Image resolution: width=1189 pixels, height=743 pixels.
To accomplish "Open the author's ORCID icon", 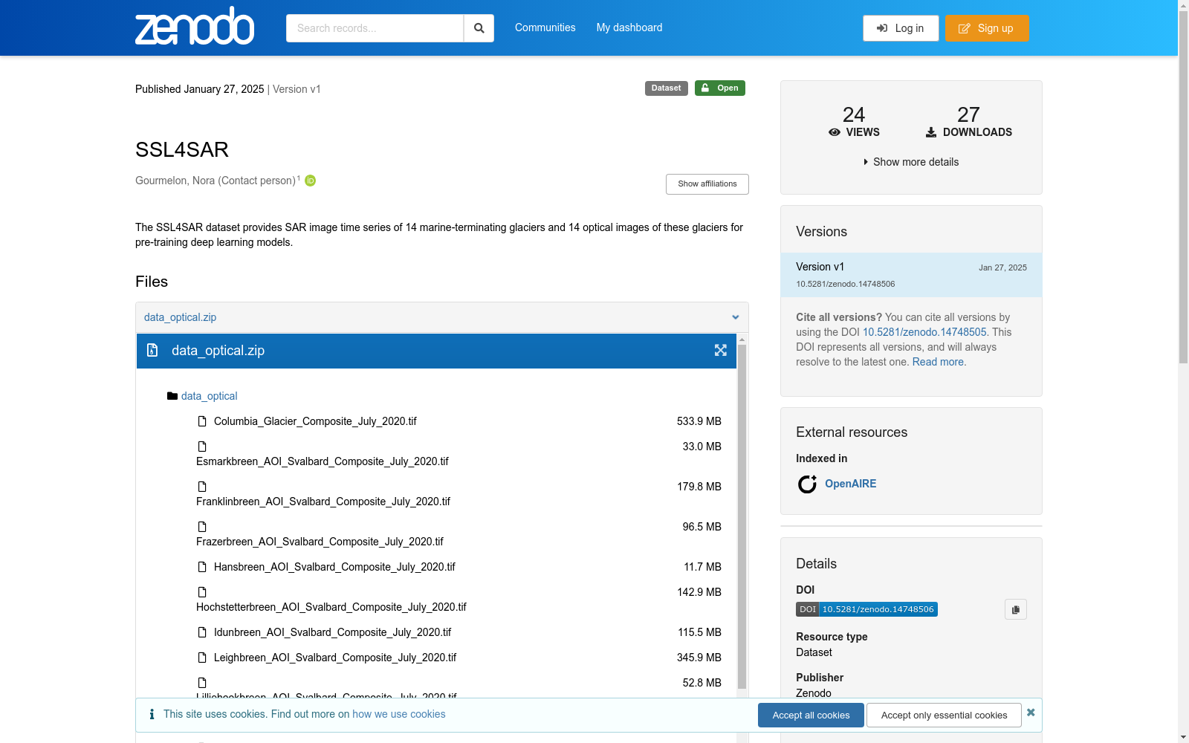I will point(311,181).
